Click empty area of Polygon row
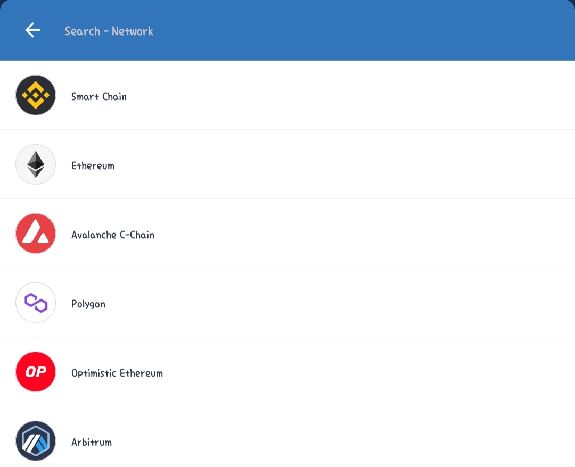 pyautogui.click(x=348, y=303)
